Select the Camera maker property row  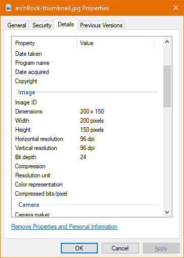click(86, 214)
